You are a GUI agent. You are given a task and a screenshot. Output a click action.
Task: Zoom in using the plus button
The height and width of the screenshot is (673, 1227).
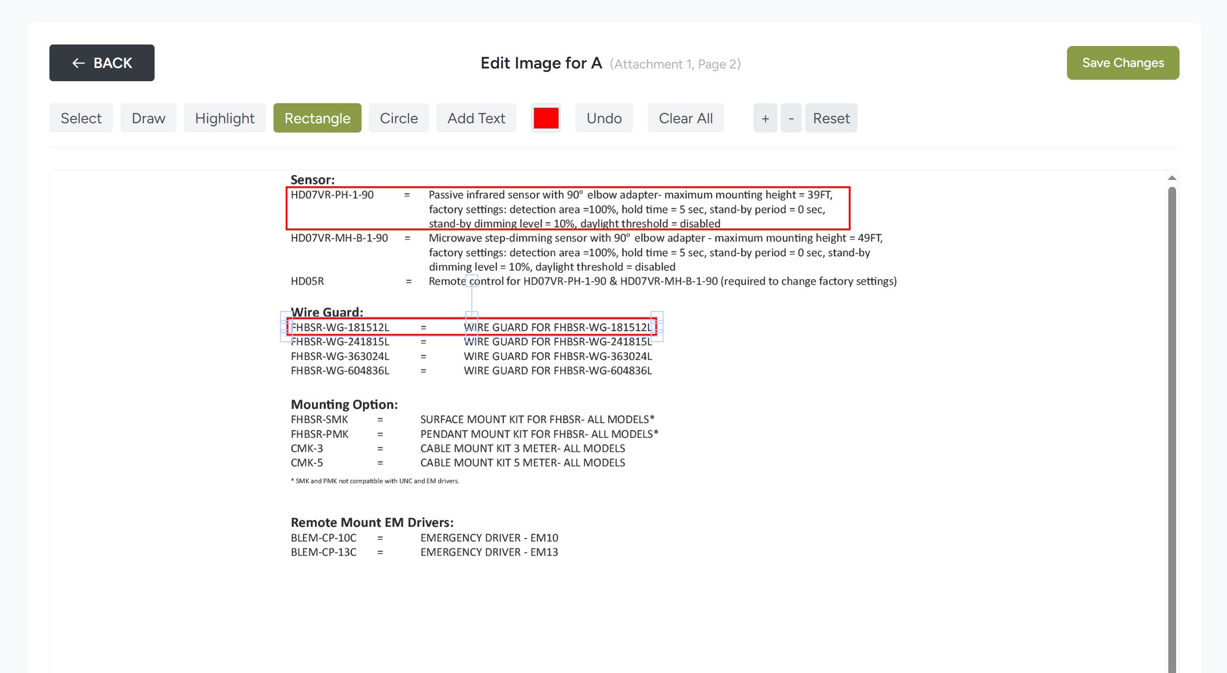765,117
